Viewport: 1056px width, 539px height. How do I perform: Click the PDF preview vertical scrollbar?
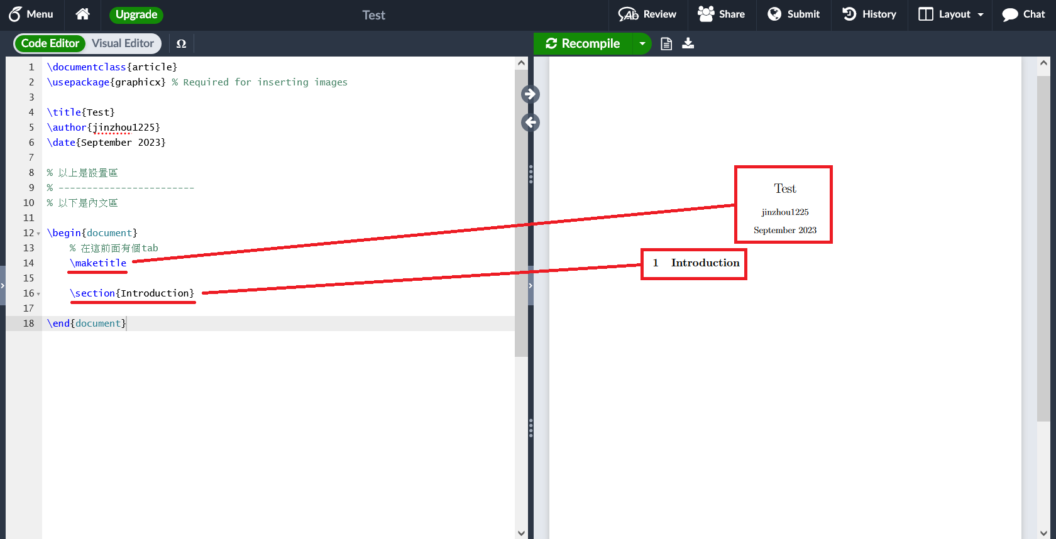pos(1043,251)
